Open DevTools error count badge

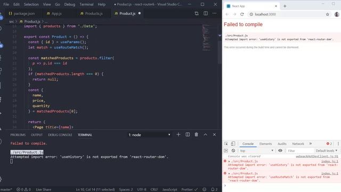[329, 143]
